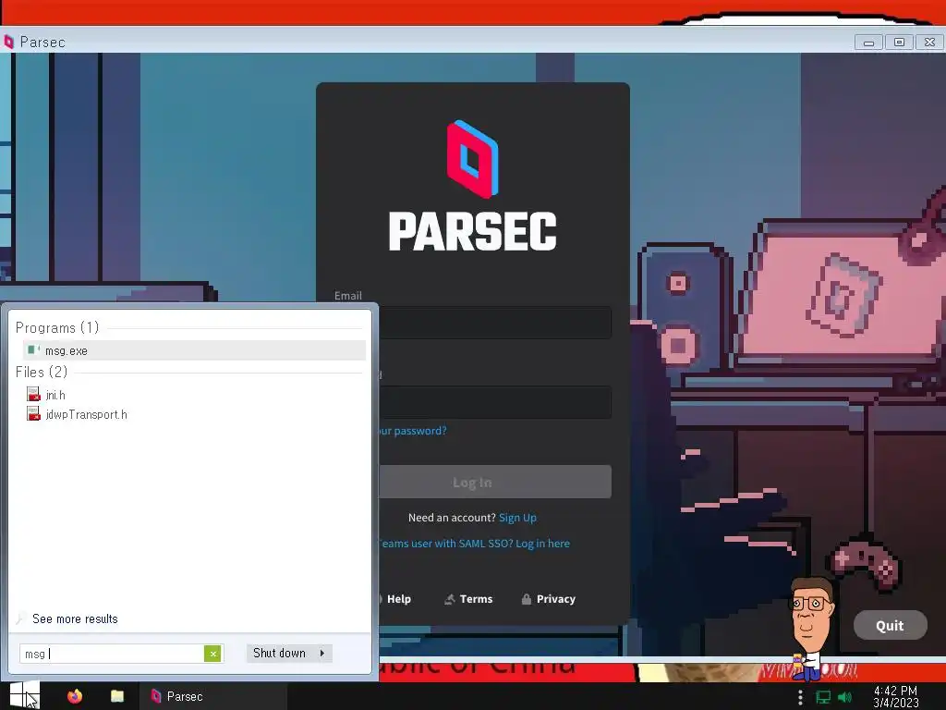
Task: Maximize the Parsec window
Action: point(899,43)
